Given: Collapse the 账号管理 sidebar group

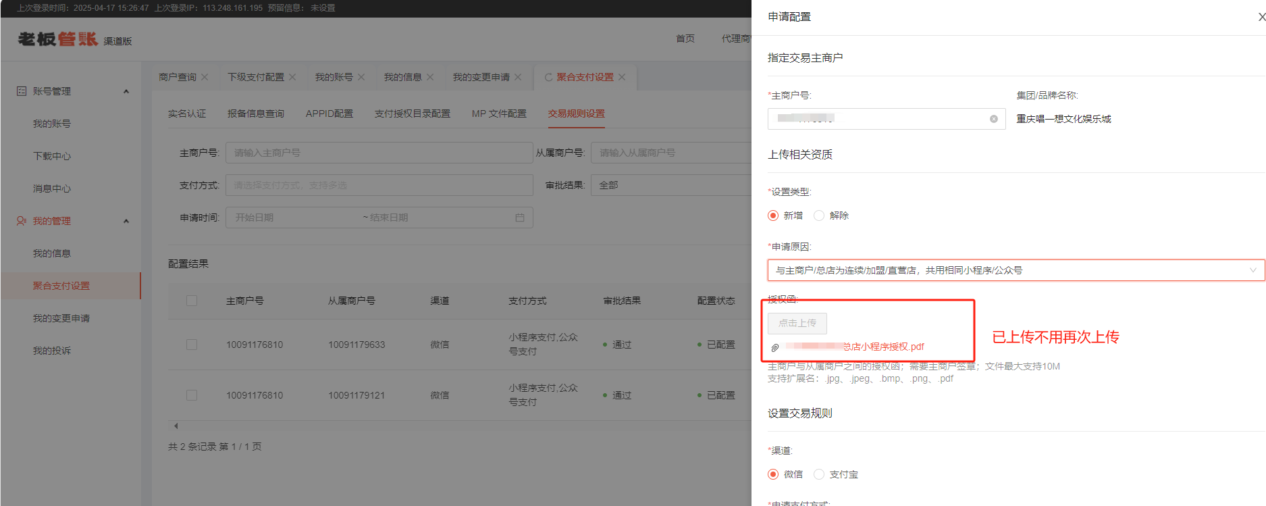Looking at the screenshot, I should (x=126, y=91).
